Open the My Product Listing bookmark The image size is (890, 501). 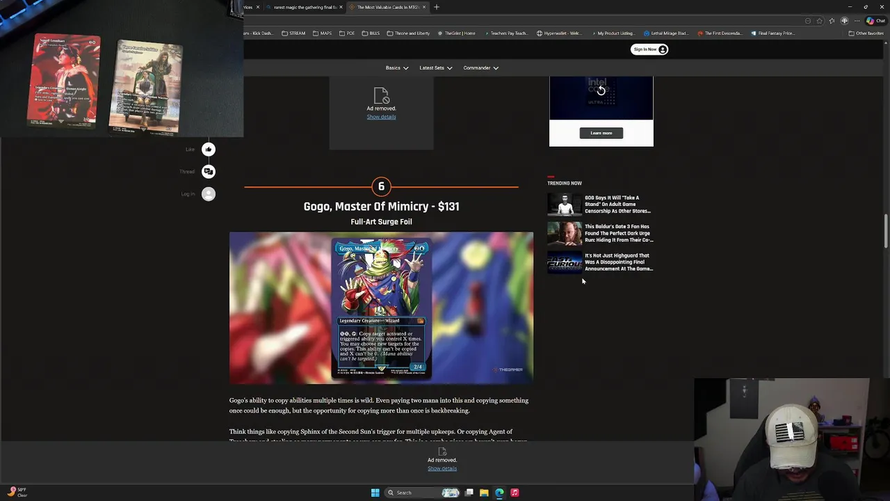tap(612, 33)
